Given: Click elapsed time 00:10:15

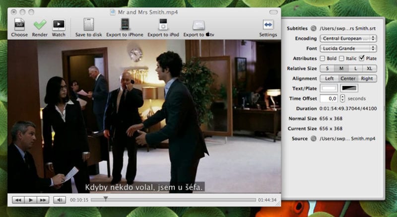Looking at the screenshot, I should coord(79,200).
